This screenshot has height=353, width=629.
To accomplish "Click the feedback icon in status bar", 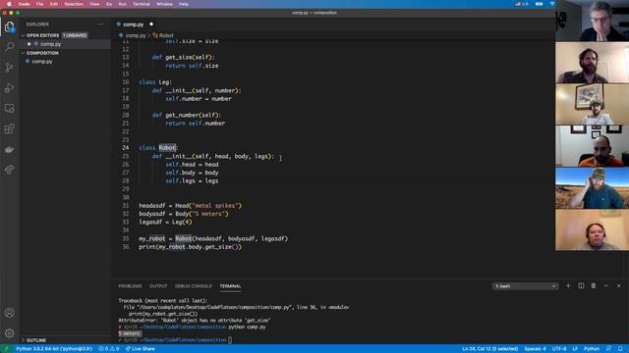I will 609,349.
